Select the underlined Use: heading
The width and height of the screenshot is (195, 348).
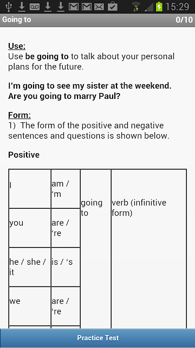click(17, 46)
